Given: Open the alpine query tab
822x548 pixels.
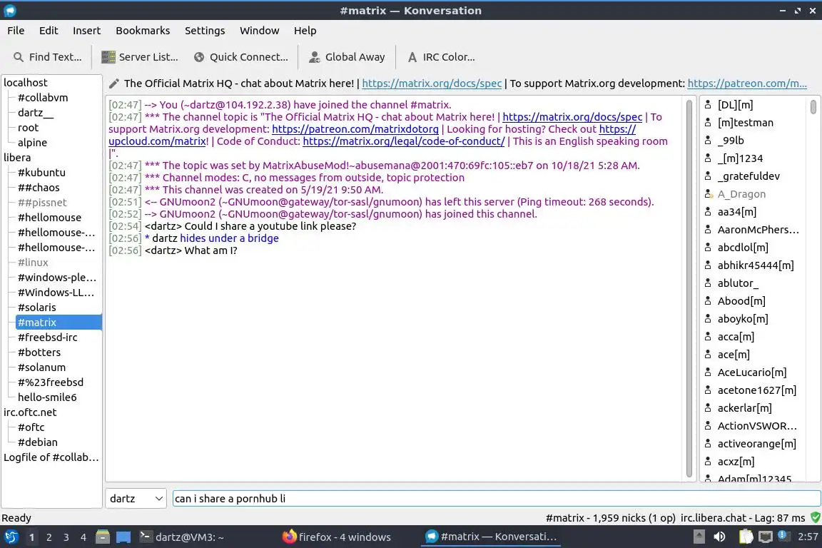Looking at the screenshot, I should pyautogui.click(x=32, y=143).
